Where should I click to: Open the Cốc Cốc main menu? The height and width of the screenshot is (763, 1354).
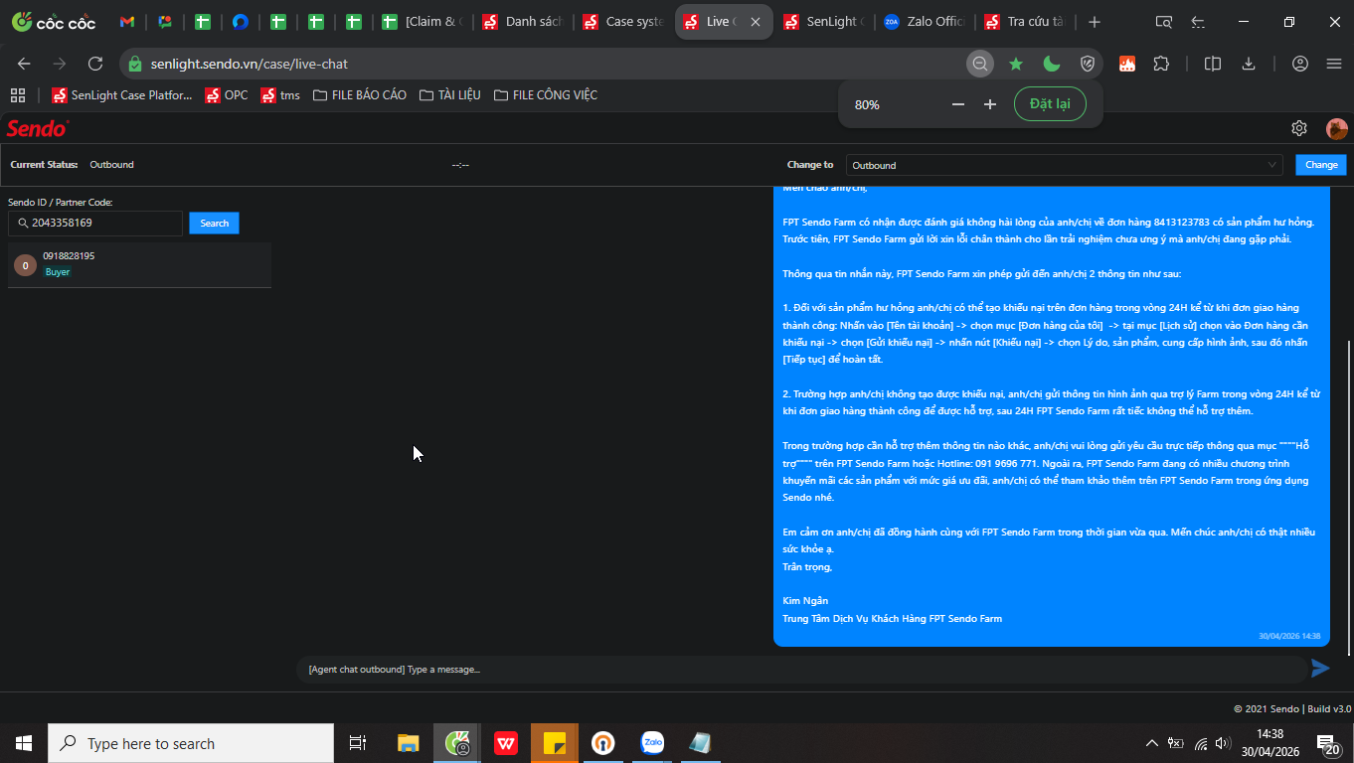(x=1334, y=64)
